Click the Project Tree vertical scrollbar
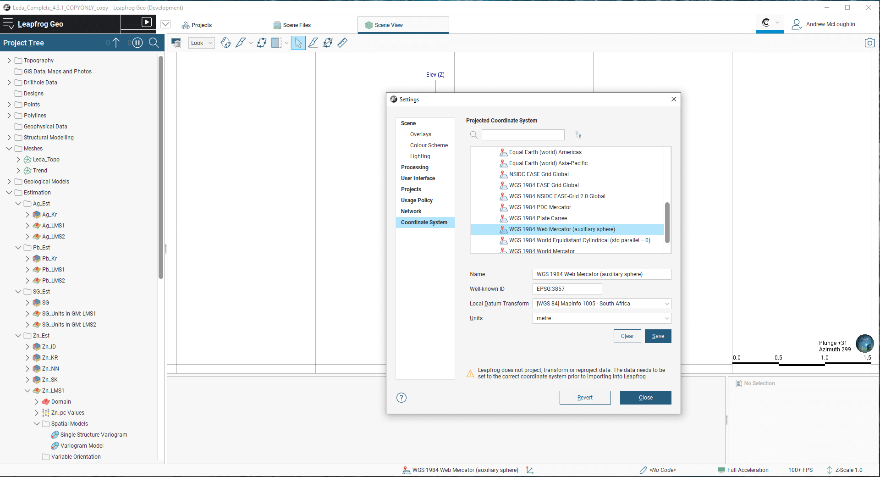The height and width of the screenshot is (477, 880). pos(161,167)
